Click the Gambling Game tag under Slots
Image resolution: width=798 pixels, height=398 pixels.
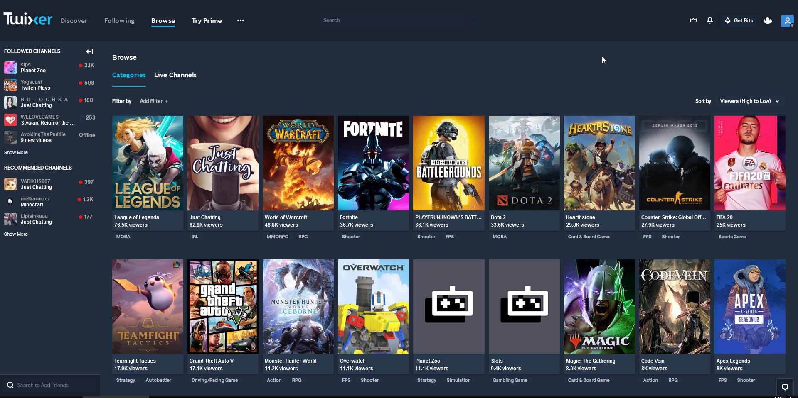click(x=510, y=380)
